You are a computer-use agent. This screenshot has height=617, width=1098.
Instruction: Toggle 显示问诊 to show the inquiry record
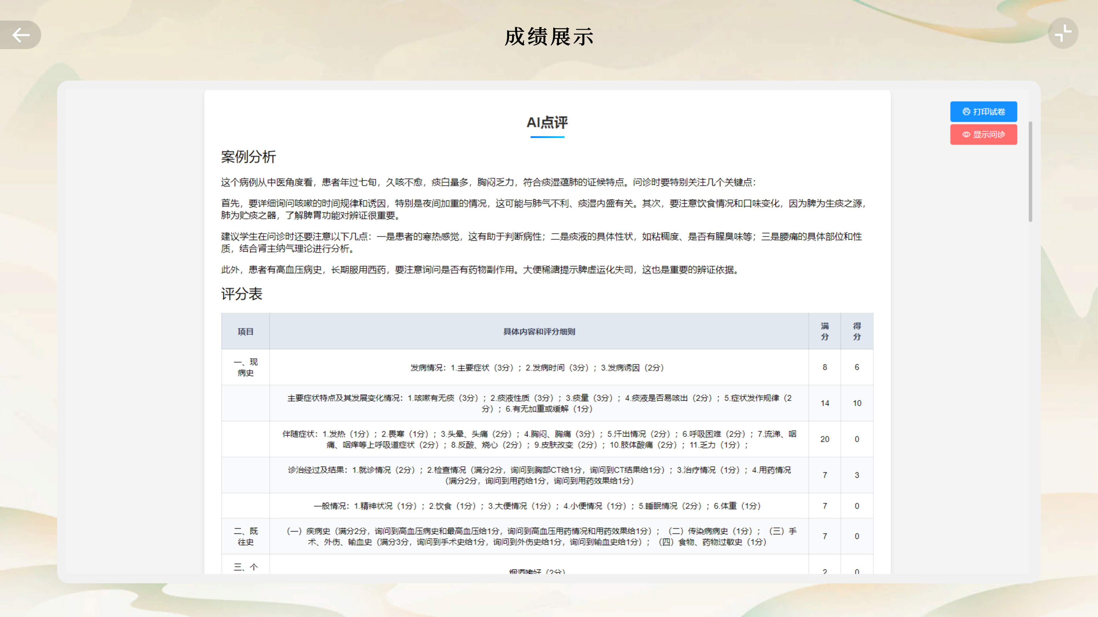pos(983,135)
